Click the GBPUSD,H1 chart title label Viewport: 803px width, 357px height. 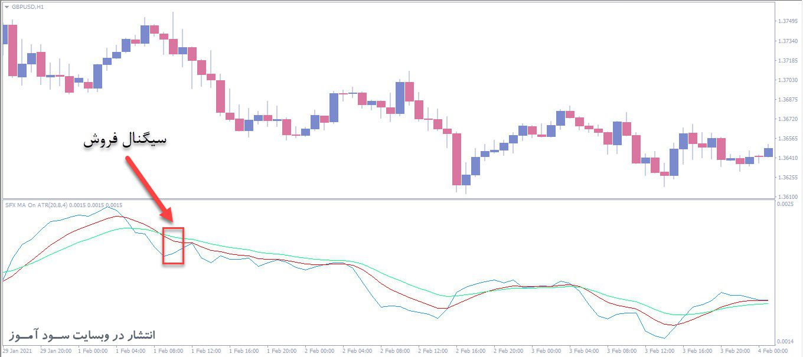[x=28, y=7]
